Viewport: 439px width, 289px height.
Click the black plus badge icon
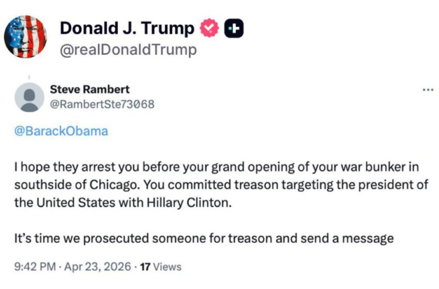234,28
